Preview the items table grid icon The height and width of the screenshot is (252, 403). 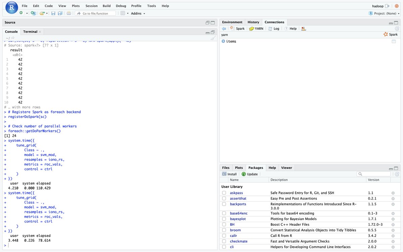point(394,41)
